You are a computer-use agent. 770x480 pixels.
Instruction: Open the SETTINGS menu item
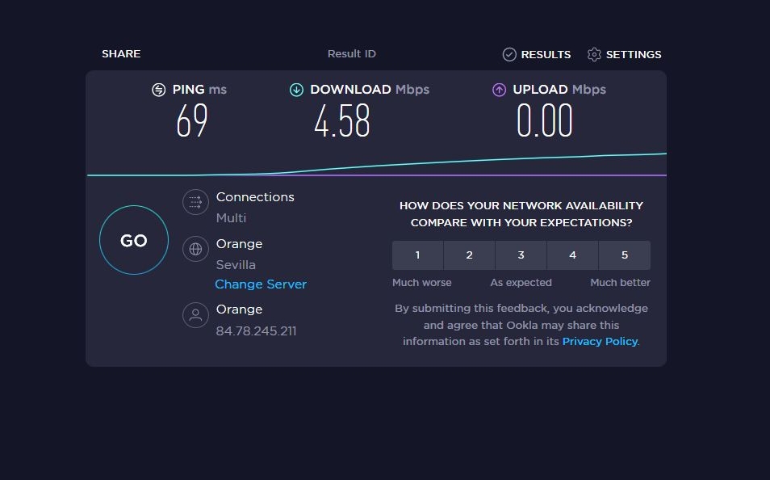[x=634, y=55]
